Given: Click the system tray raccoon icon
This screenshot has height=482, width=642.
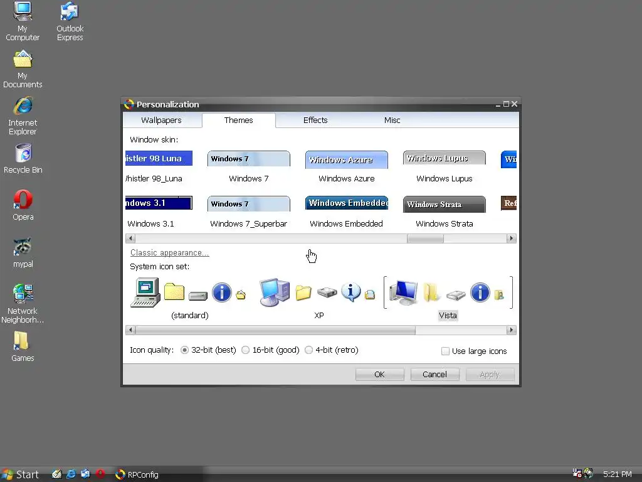Looking at the screenshot, I should [x=588, y=473].
